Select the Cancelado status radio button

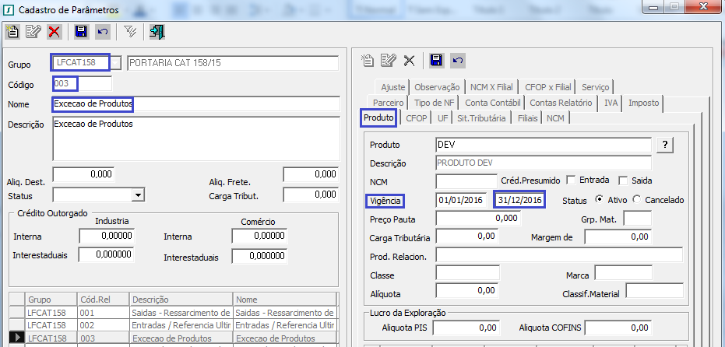[637, 200]
